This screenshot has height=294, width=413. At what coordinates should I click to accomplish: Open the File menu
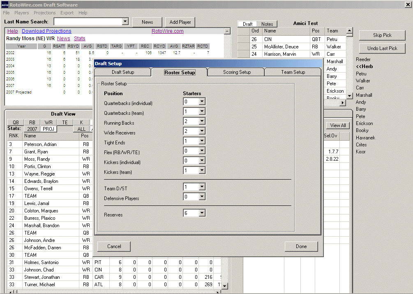click(x=6, y=13)
